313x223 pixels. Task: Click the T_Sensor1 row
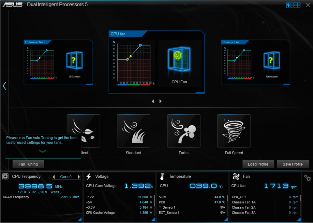(x=192, y=207)
